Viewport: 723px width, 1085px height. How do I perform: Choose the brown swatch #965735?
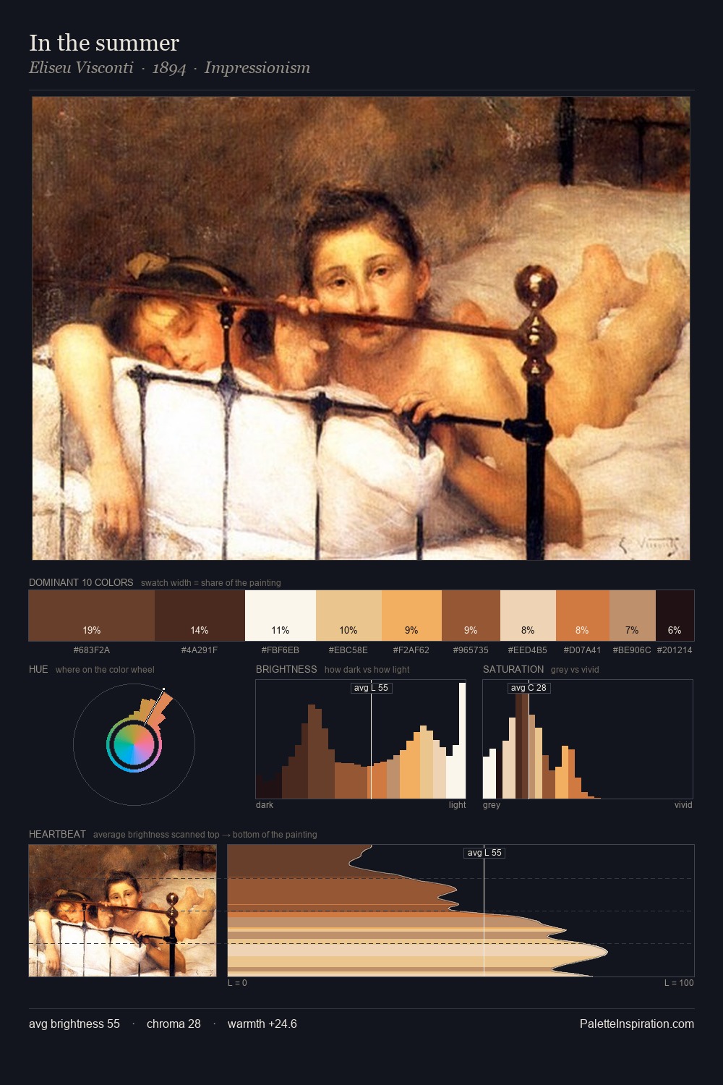[x=471, y=616]
